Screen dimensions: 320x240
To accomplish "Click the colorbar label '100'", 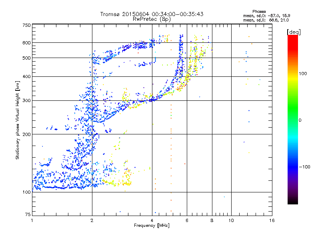I will pos(303,74).
